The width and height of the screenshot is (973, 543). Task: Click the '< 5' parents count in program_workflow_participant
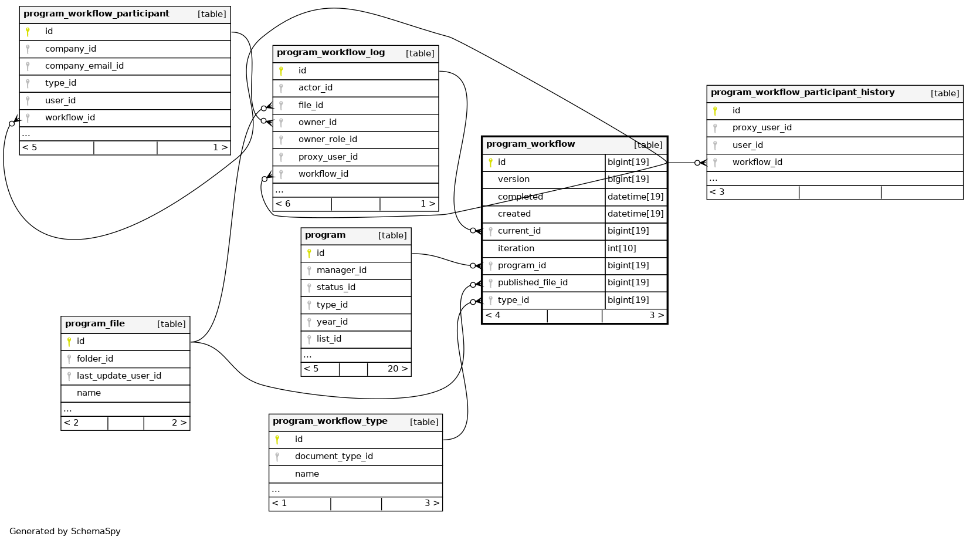[30, 147]
